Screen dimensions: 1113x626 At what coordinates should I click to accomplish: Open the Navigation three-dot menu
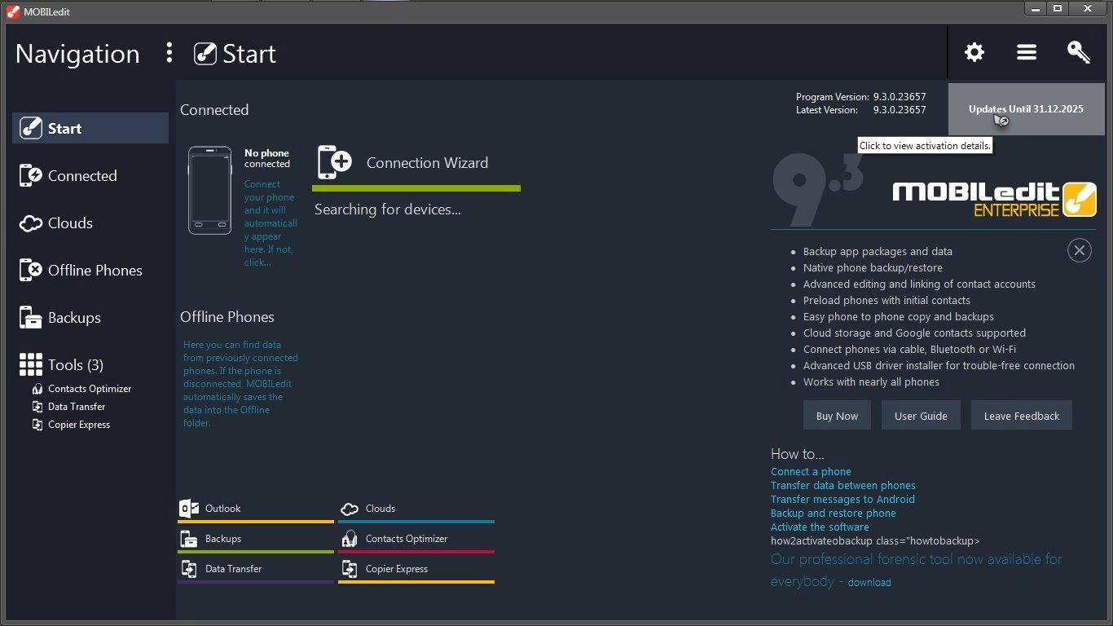169,53
